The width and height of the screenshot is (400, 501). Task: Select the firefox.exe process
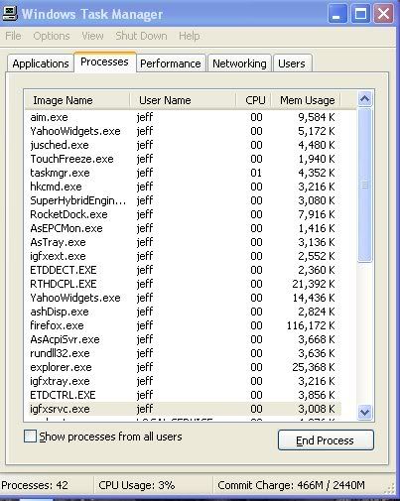click(x=184, y=325)
